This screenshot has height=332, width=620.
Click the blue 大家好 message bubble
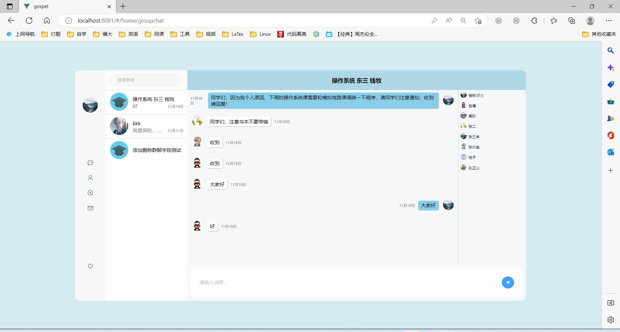tap(428, 205)
